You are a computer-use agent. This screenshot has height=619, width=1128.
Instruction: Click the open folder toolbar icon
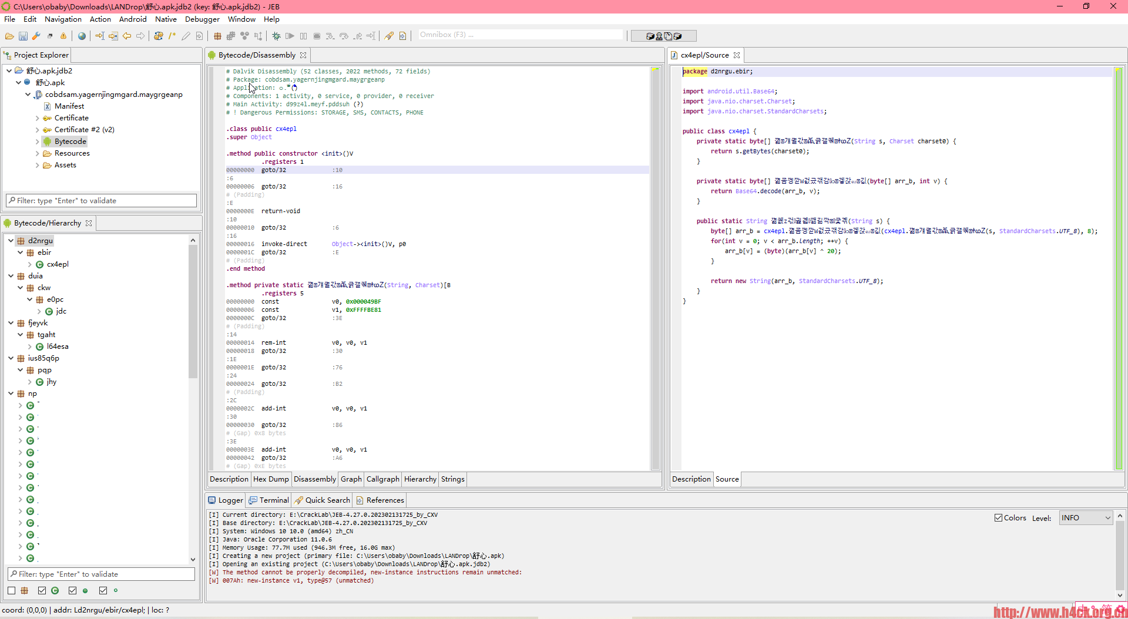coord(9,36)
